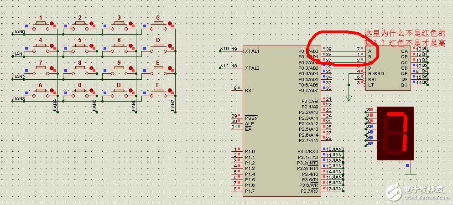Image resolution: width=453 pixels, height=205 pixels.
Task: Click the XTAL1 pin label
Action: click(x=252, y=51)
